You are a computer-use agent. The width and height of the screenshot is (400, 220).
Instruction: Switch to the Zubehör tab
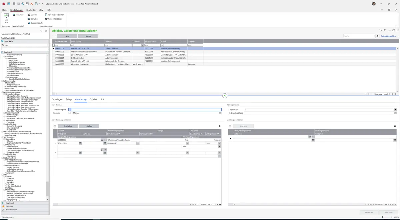[93, 99]
